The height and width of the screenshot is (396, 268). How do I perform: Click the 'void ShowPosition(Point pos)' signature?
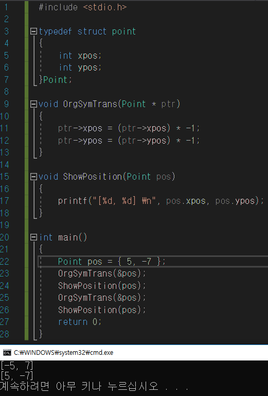107,177
